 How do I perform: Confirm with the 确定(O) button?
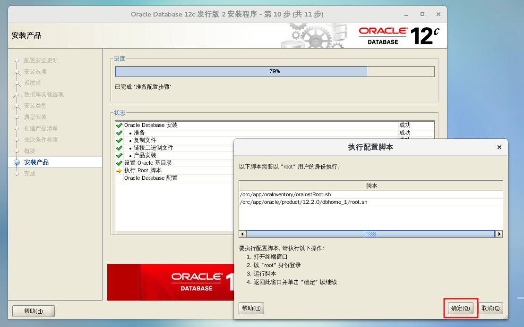[x=461, y=308]
